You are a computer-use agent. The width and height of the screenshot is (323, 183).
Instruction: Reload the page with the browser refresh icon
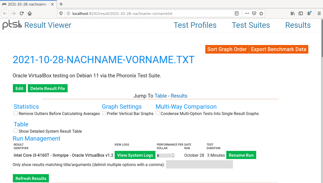(x=22, y=13)
